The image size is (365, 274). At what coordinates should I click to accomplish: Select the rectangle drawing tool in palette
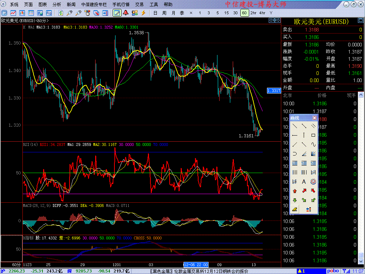(x=313, y=135)
